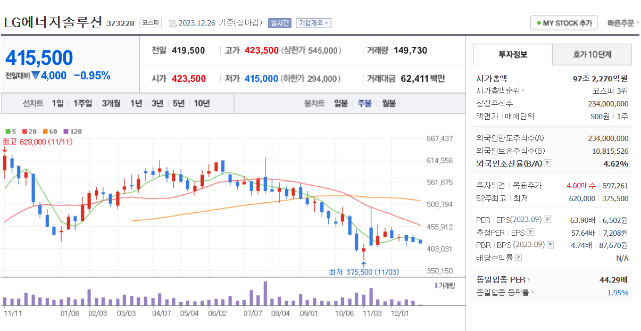The width and height of the screenshot is (641, 331).
Task: Select the 1주일 line chart period
Action: 82,103
